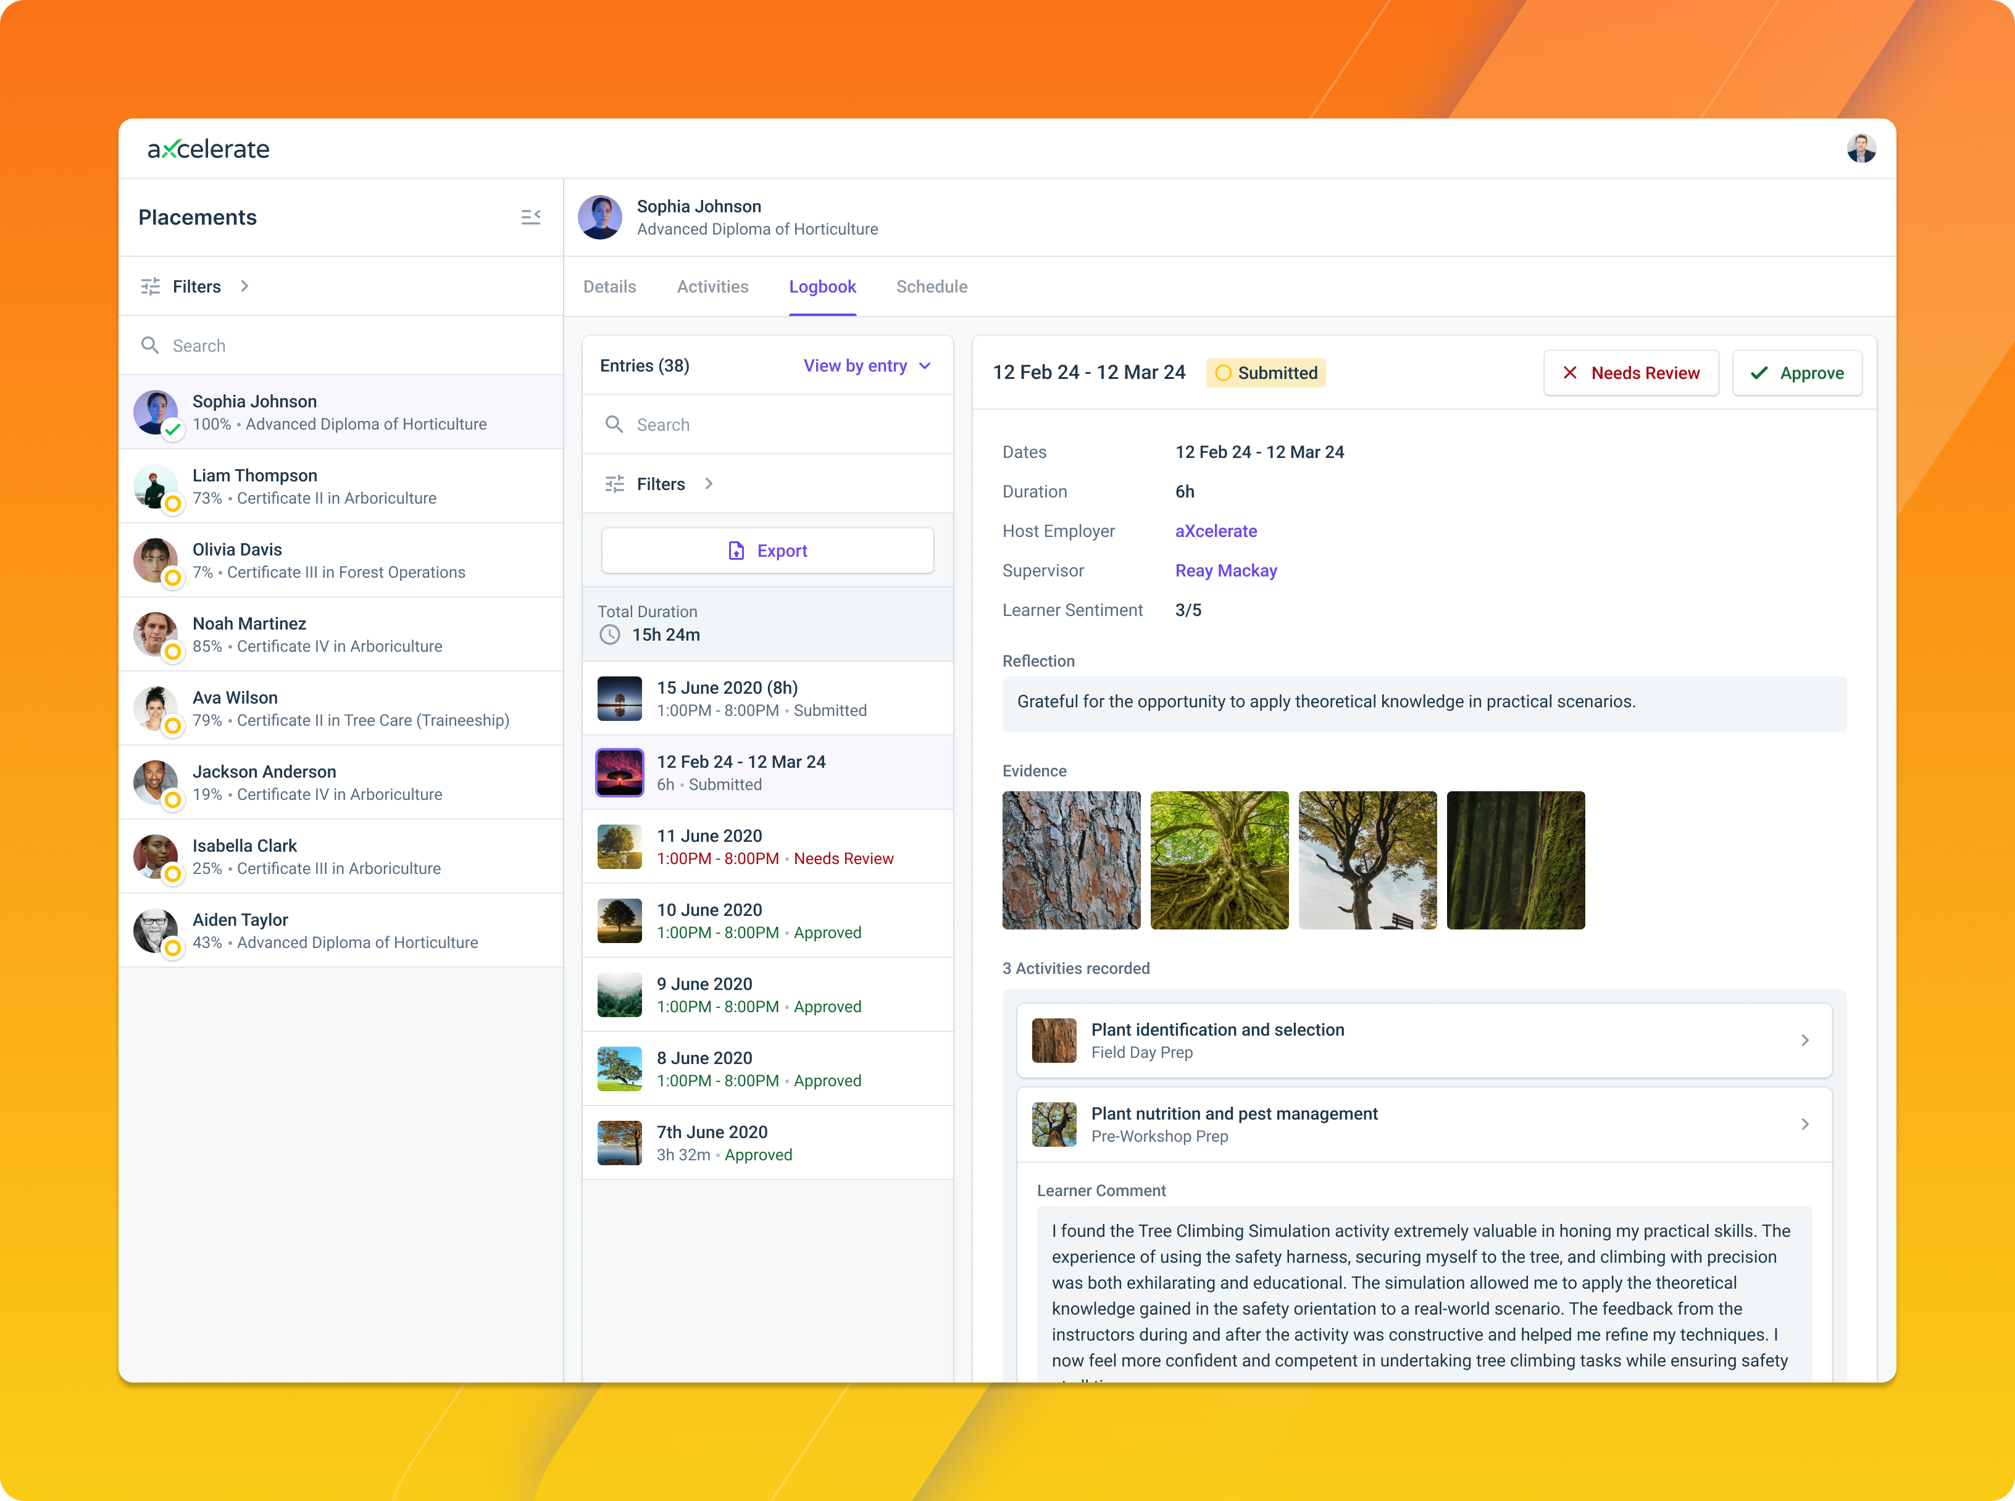Open the tree roots evidence photo

coord(1219,860)
